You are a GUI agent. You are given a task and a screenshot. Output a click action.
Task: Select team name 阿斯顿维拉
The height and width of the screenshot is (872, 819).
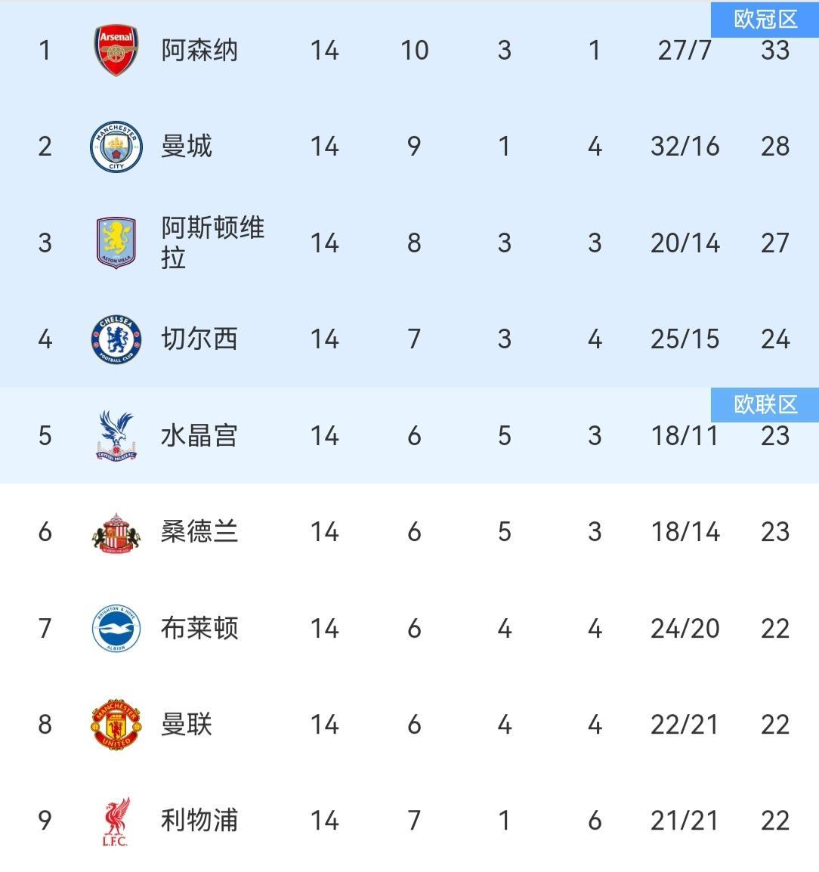click(212, 243)
